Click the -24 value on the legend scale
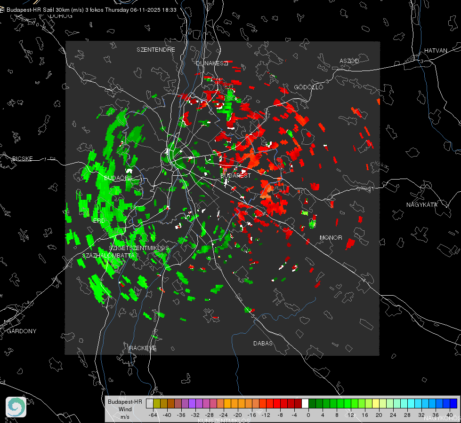The width and height of the screenshot is (461, 423). [x=224, y=415]
